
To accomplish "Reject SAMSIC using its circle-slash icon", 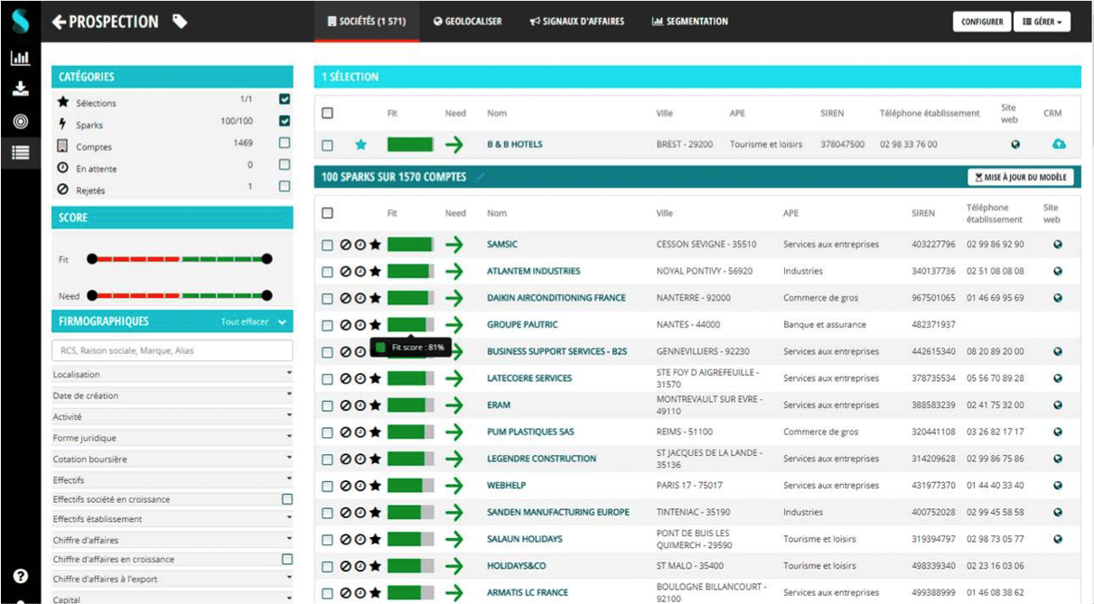I will [x=345, y=245].
